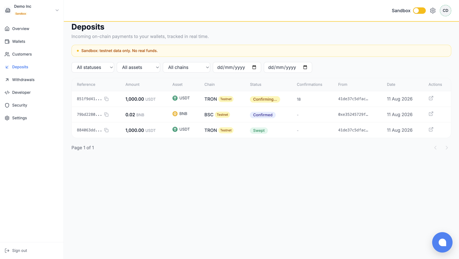Go to previous page of deposits
The image size is (459, 259).
(x=435, y=148)
